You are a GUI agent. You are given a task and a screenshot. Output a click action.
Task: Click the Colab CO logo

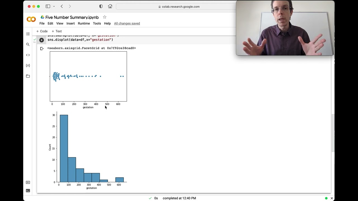pos(31,19)
